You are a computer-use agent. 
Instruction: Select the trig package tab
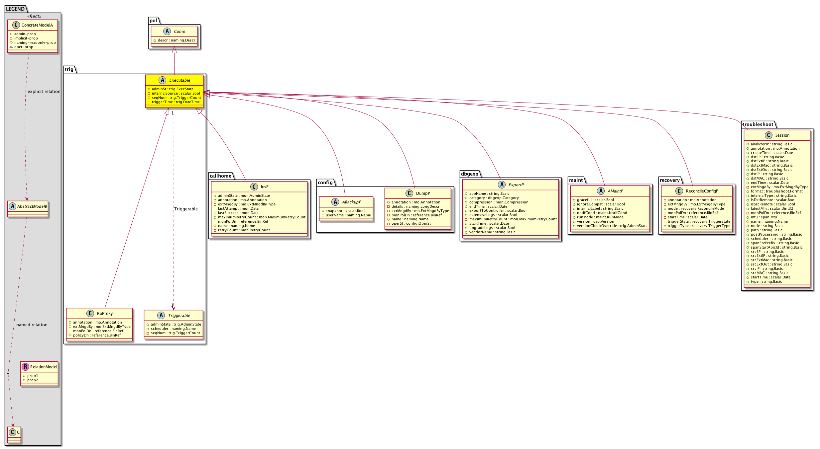point(69,69)
